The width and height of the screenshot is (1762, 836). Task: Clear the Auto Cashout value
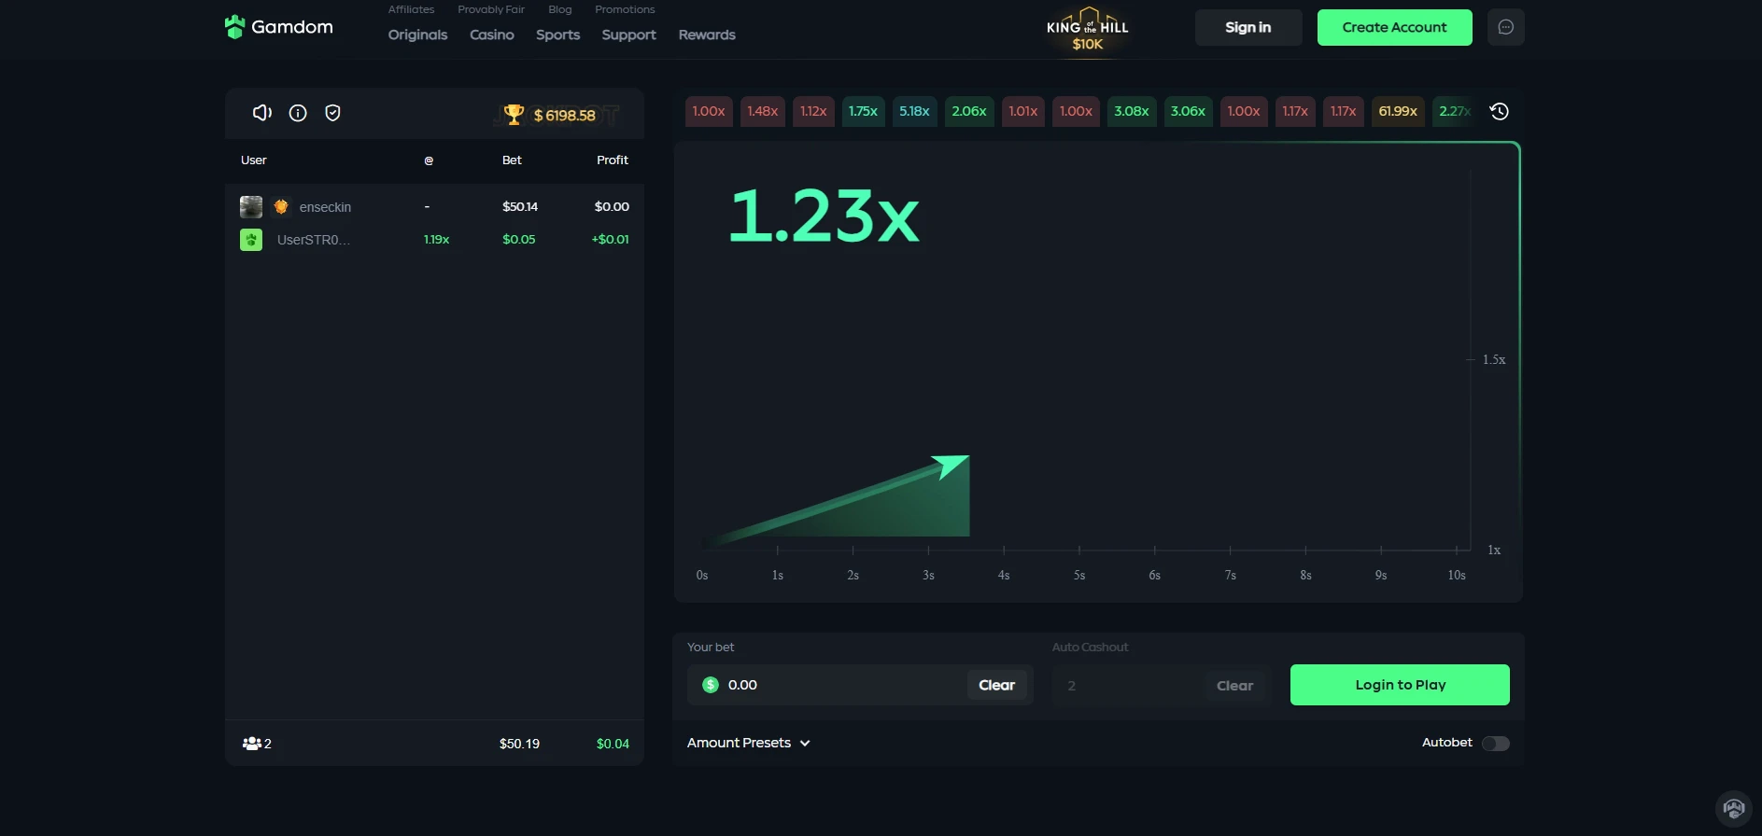[x=1235, y=686]
